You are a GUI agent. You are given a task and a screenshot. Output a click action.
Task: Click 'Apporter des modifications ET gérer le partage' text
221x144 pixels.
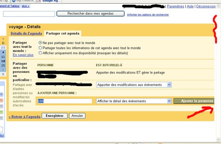pyautogui.click(x=130, y=73)
